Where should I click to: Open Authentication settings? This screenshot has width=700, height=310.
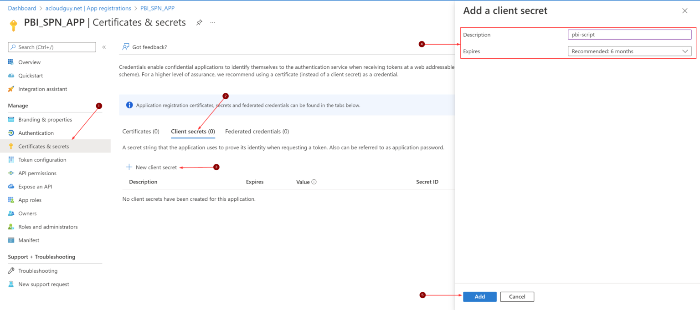coord(35,132)
